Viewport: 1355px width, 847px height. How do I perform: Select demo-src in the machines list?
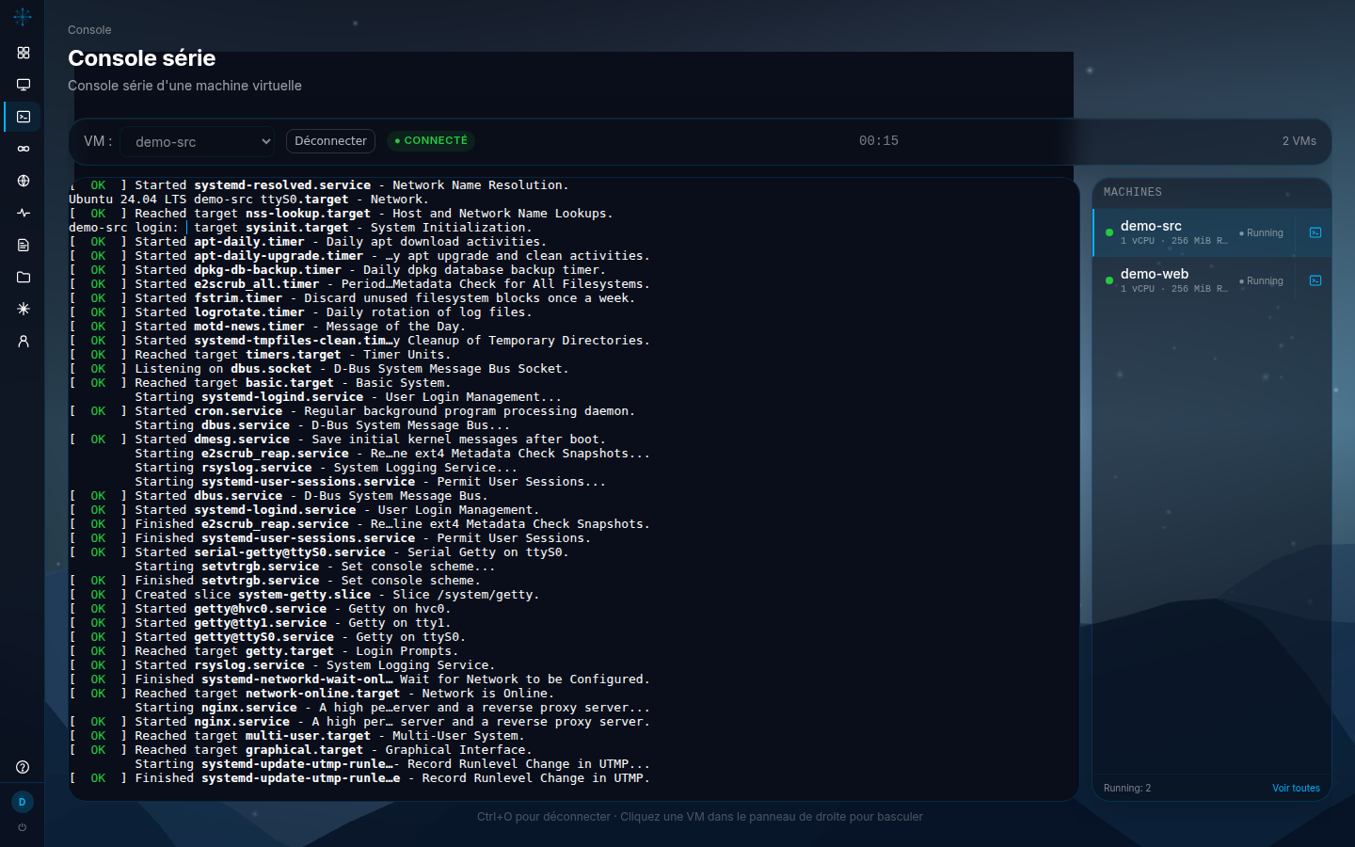click(1194, 232)
